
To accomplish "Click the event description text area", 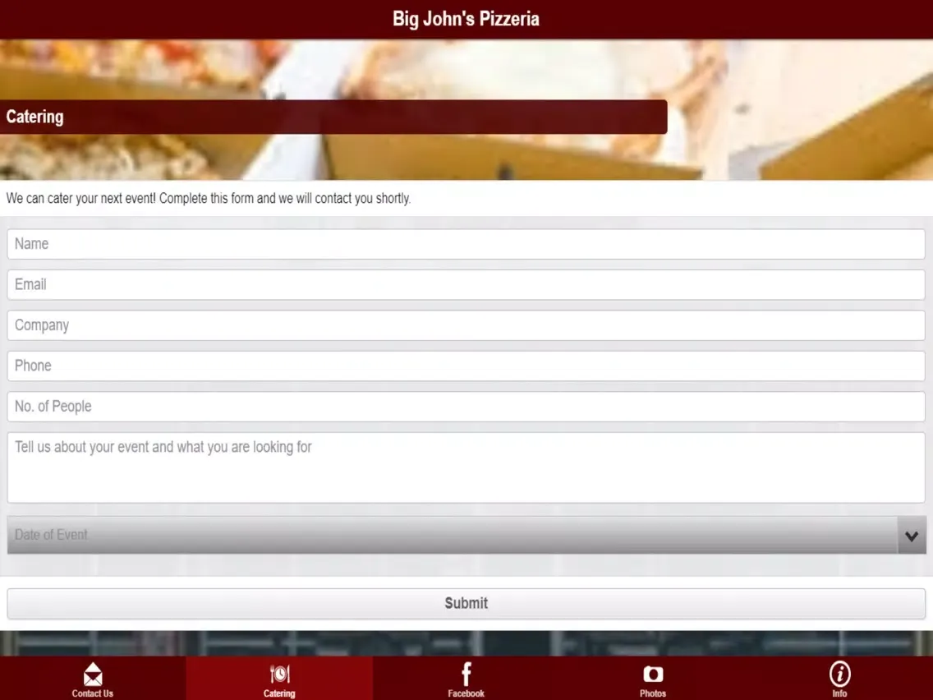I will [x=466, y=467].
